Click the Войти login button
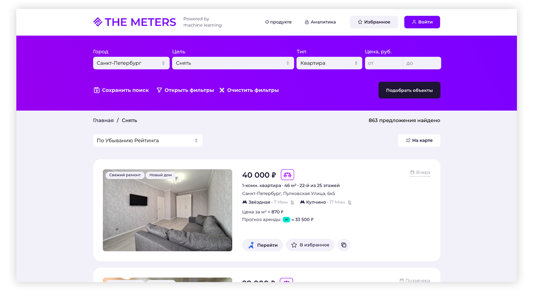Screen dimensions: 534x291 coord(422,22)
